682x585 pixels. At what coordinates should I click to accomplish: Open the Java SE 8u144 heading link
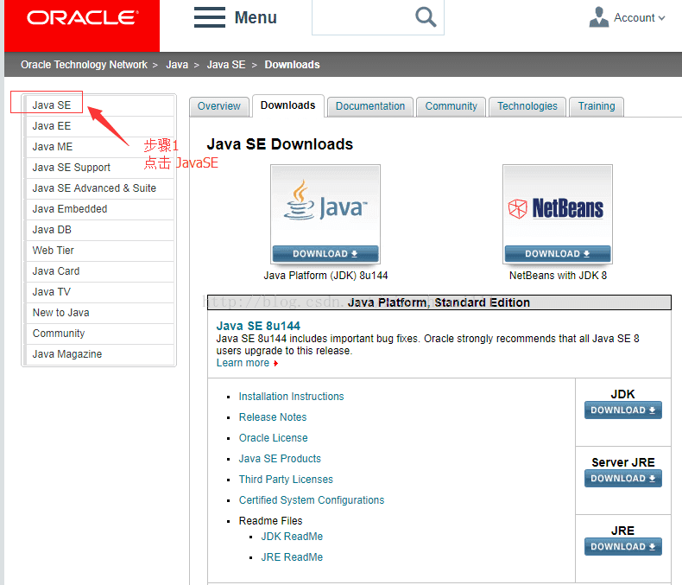[258, 326]
